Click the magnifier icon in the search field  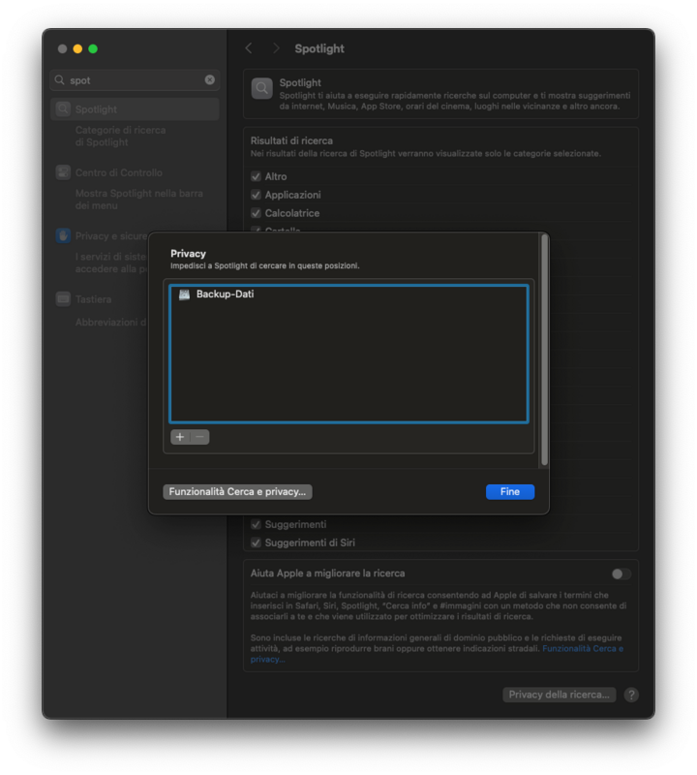pyautogui.click(x=60, y=80)
